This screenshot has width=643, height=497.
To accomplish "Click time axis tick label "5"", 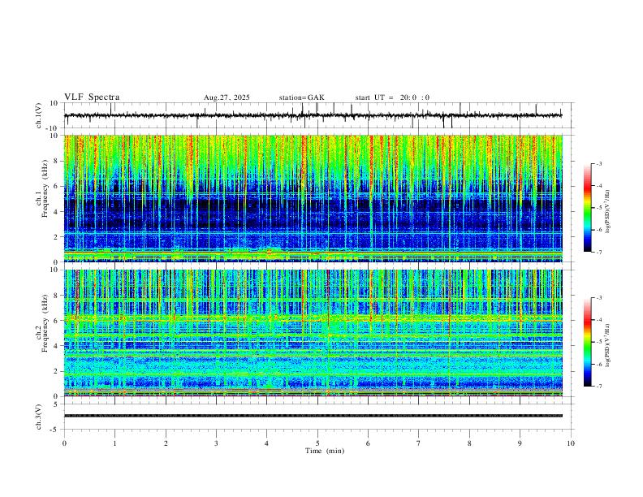I will point(317,443).
